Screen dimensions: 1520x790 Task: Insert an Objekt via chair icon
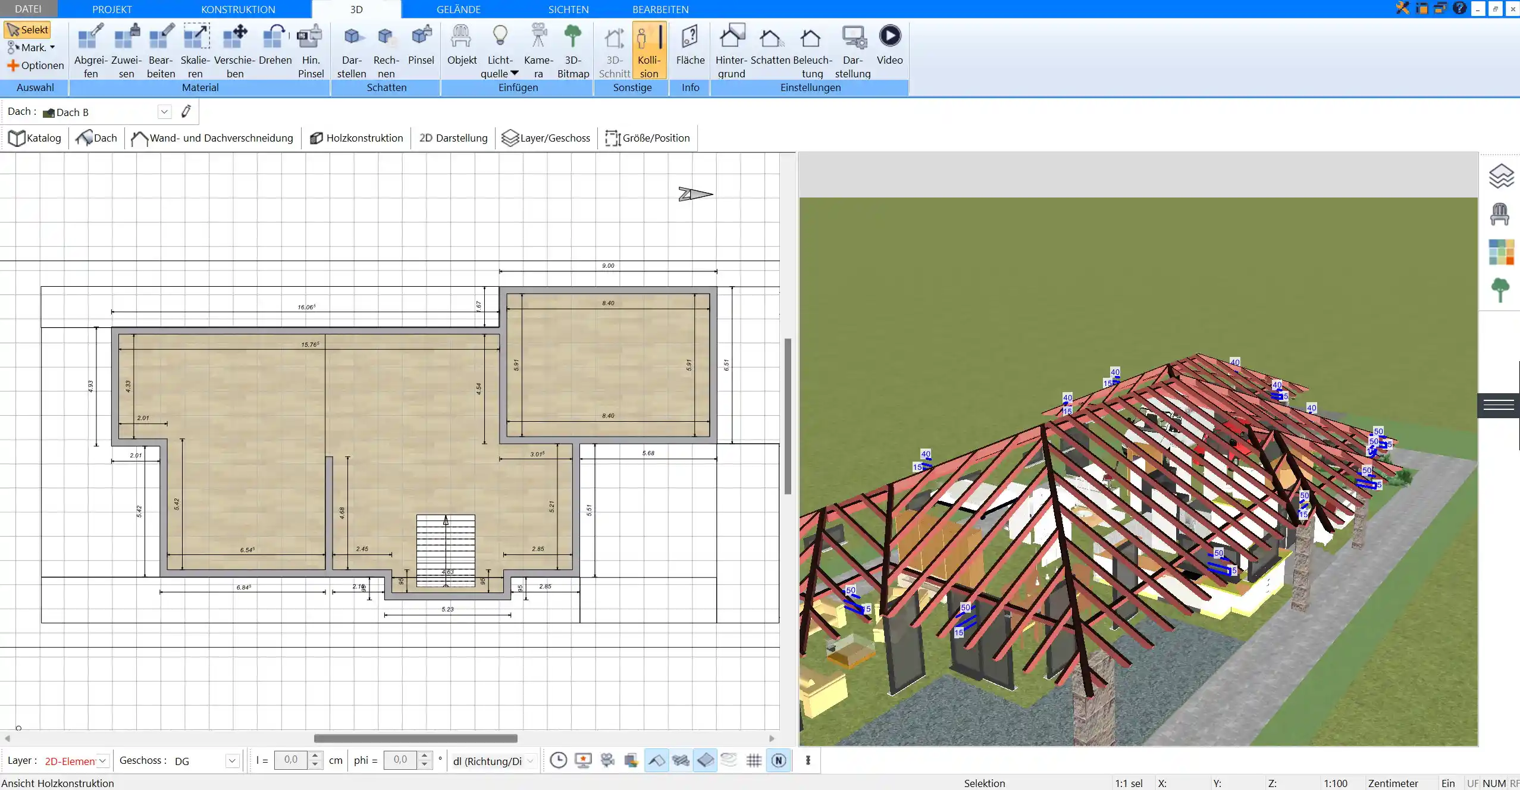tap(462, 45)
